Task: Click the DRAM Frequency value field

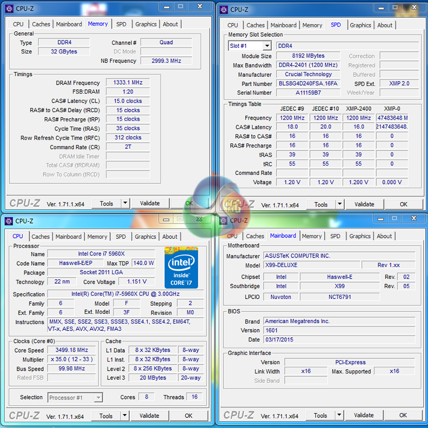Action: click(128, 82)
